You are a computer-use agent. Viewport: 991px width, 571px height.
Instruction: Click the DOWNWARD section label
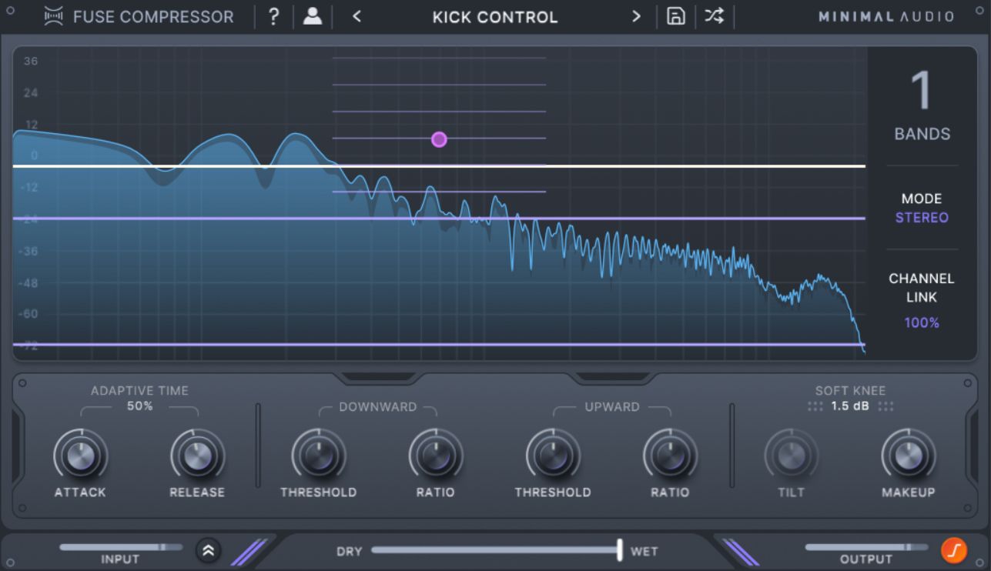377,406
